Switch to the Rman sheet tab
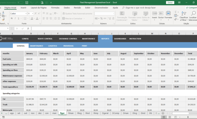Viewport: 197px width, 119px height. (71, 113)
